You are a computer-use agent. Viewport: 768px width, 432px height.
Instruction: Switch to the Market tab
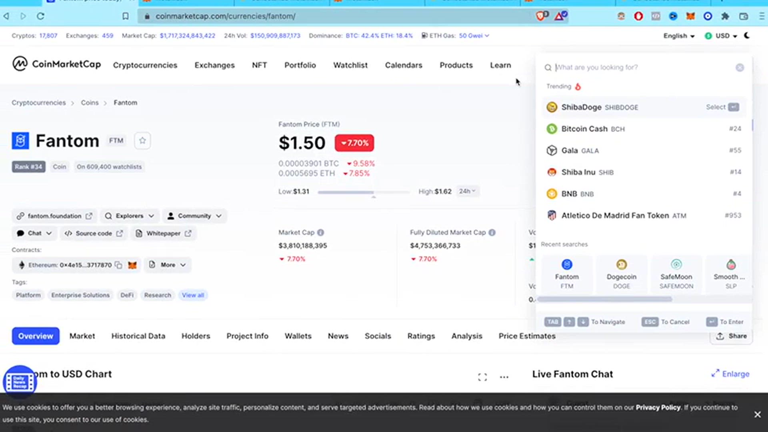[x=82, y=336]
